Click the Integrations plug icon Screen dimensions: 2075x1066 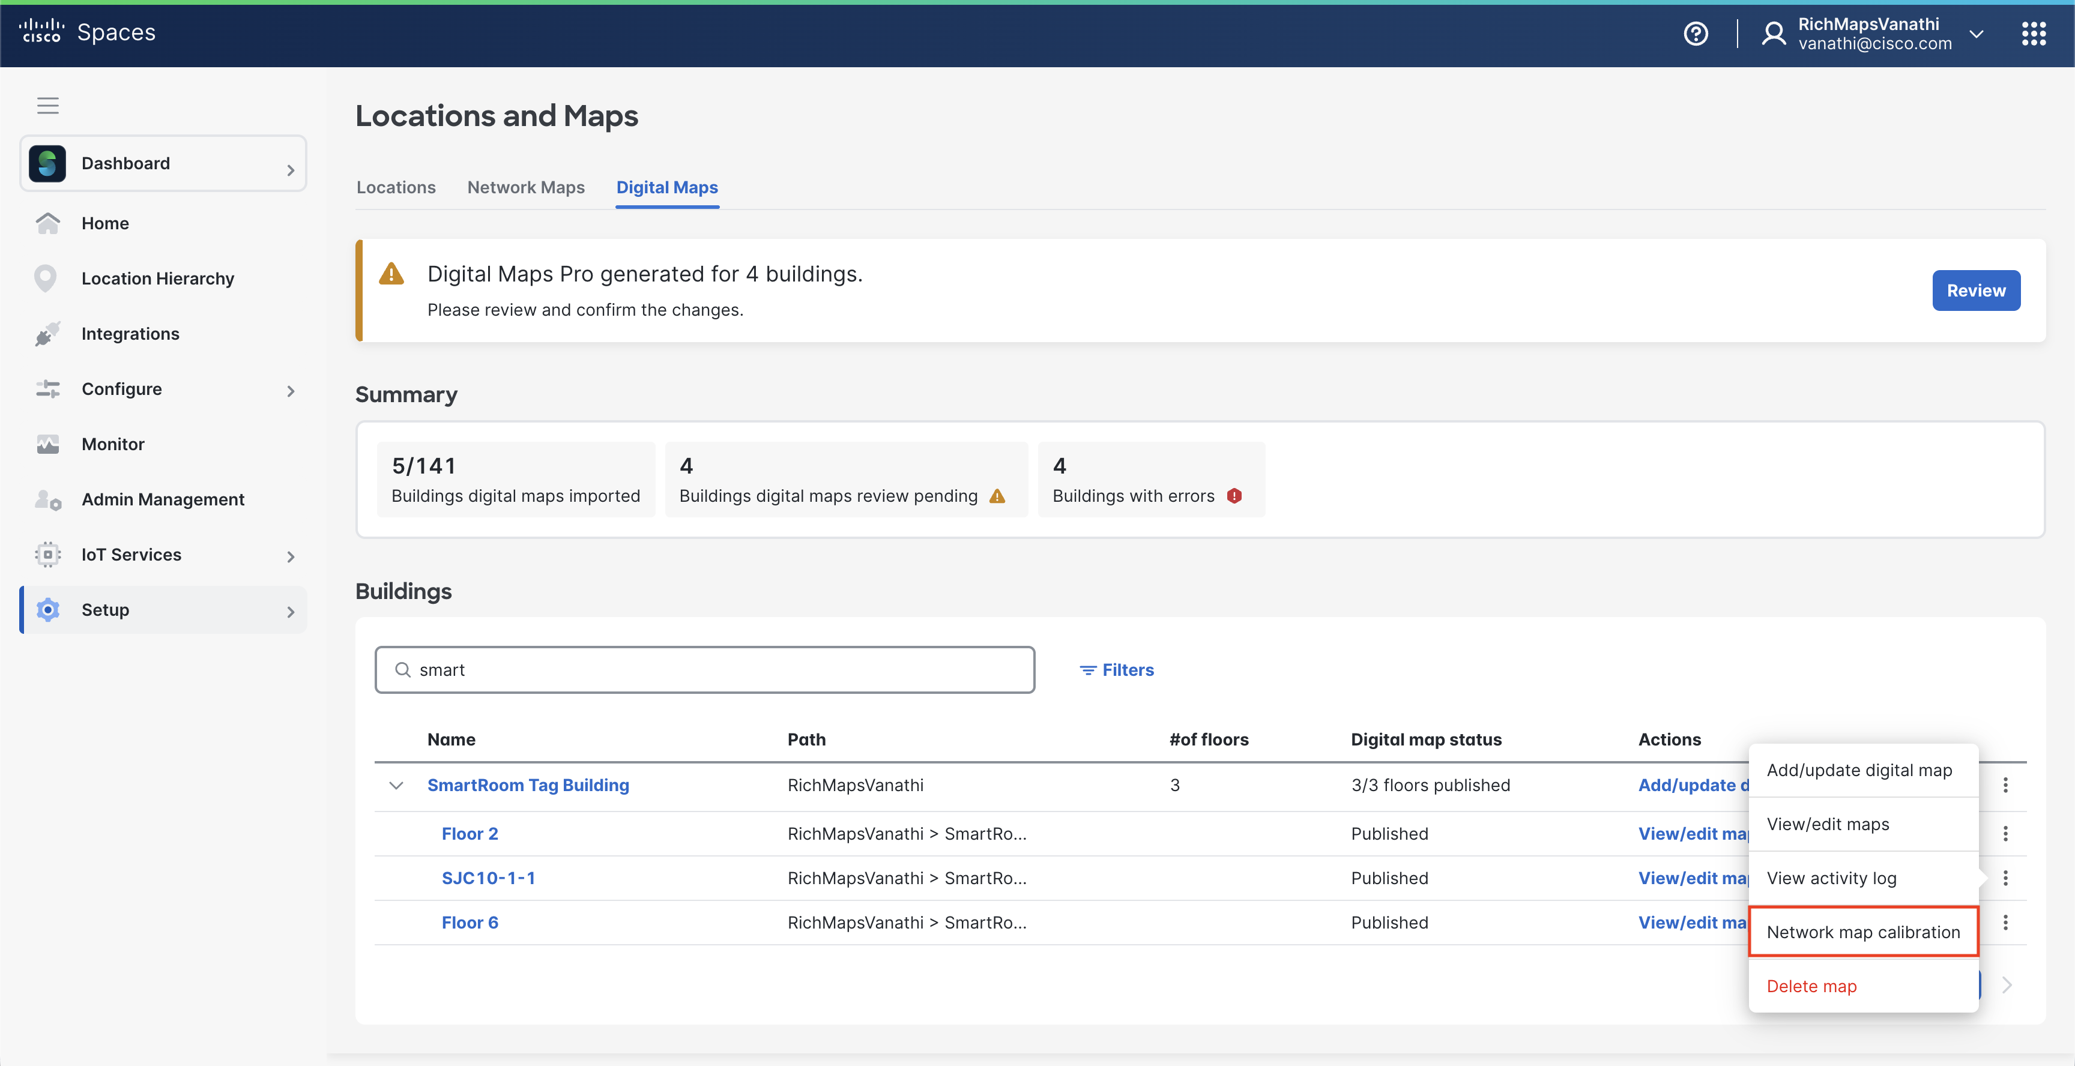(47, 333)
